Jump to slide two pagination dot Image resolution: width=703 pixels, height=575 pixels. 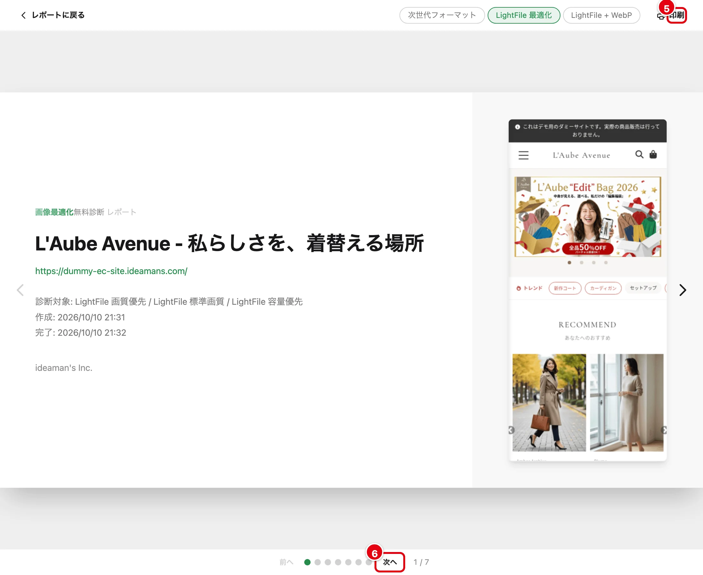(317, 562)
